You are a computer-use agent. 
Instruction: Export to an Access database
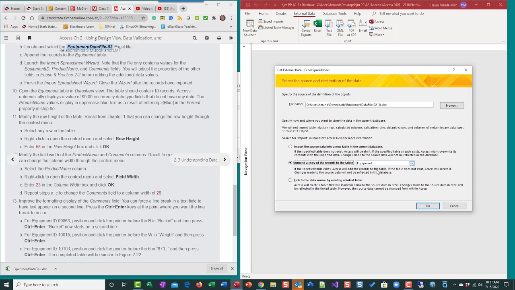(x=377, y=22)
